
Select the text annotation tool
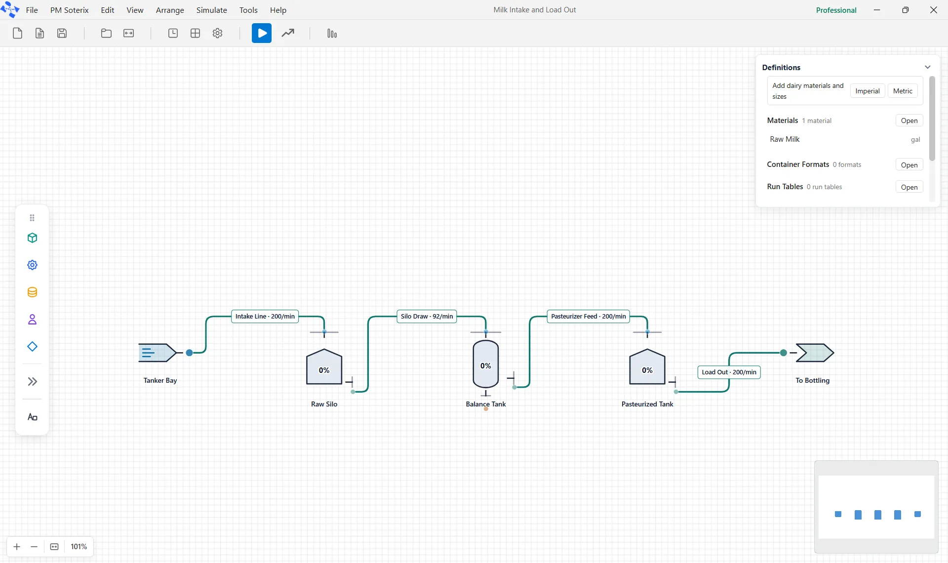pyautogui.click(x=32, y=417)
